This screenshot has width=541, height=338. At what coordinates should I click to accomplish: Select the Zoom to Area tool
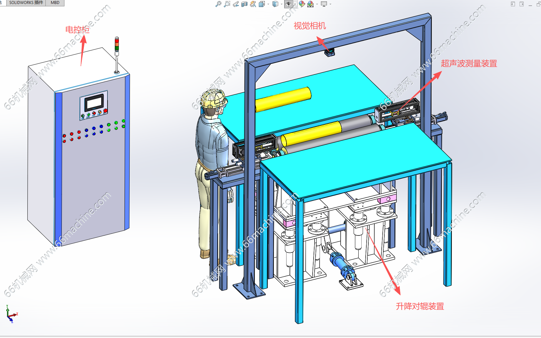227,4
